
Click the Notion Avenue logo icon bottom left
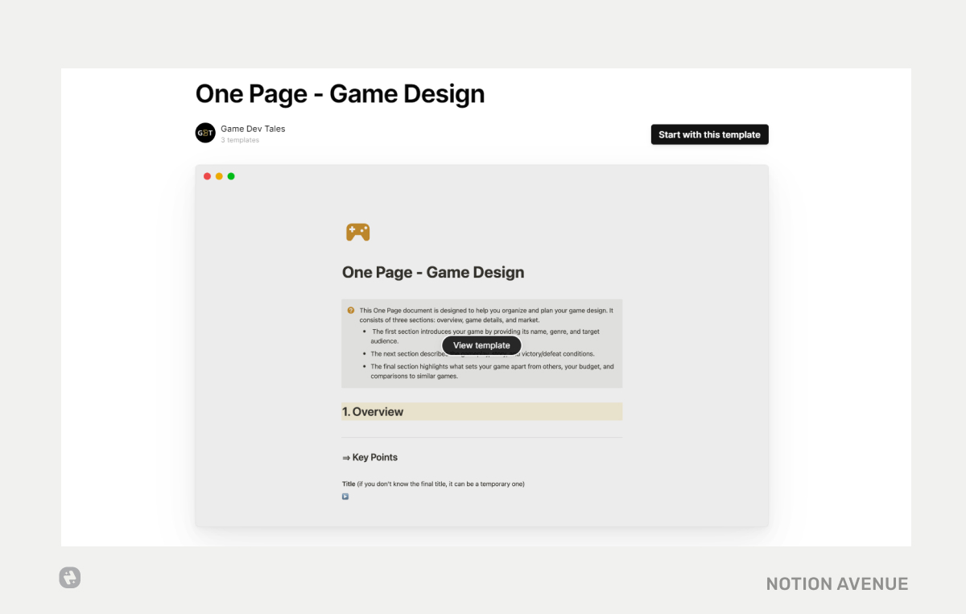click(69, 578)
